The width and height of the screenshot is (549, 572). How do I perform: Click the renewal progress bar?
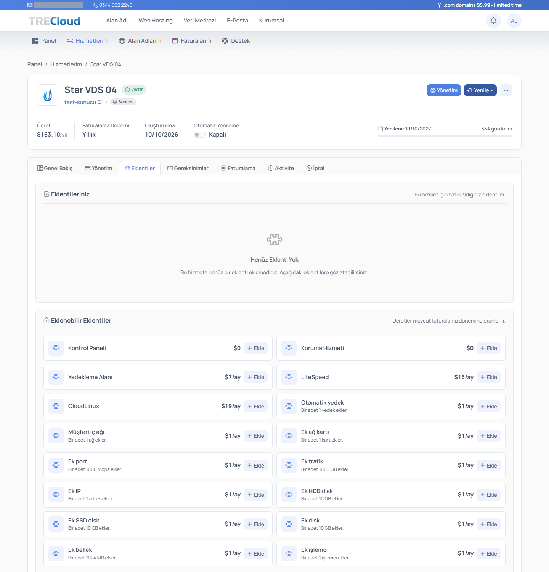click(445, 135)
